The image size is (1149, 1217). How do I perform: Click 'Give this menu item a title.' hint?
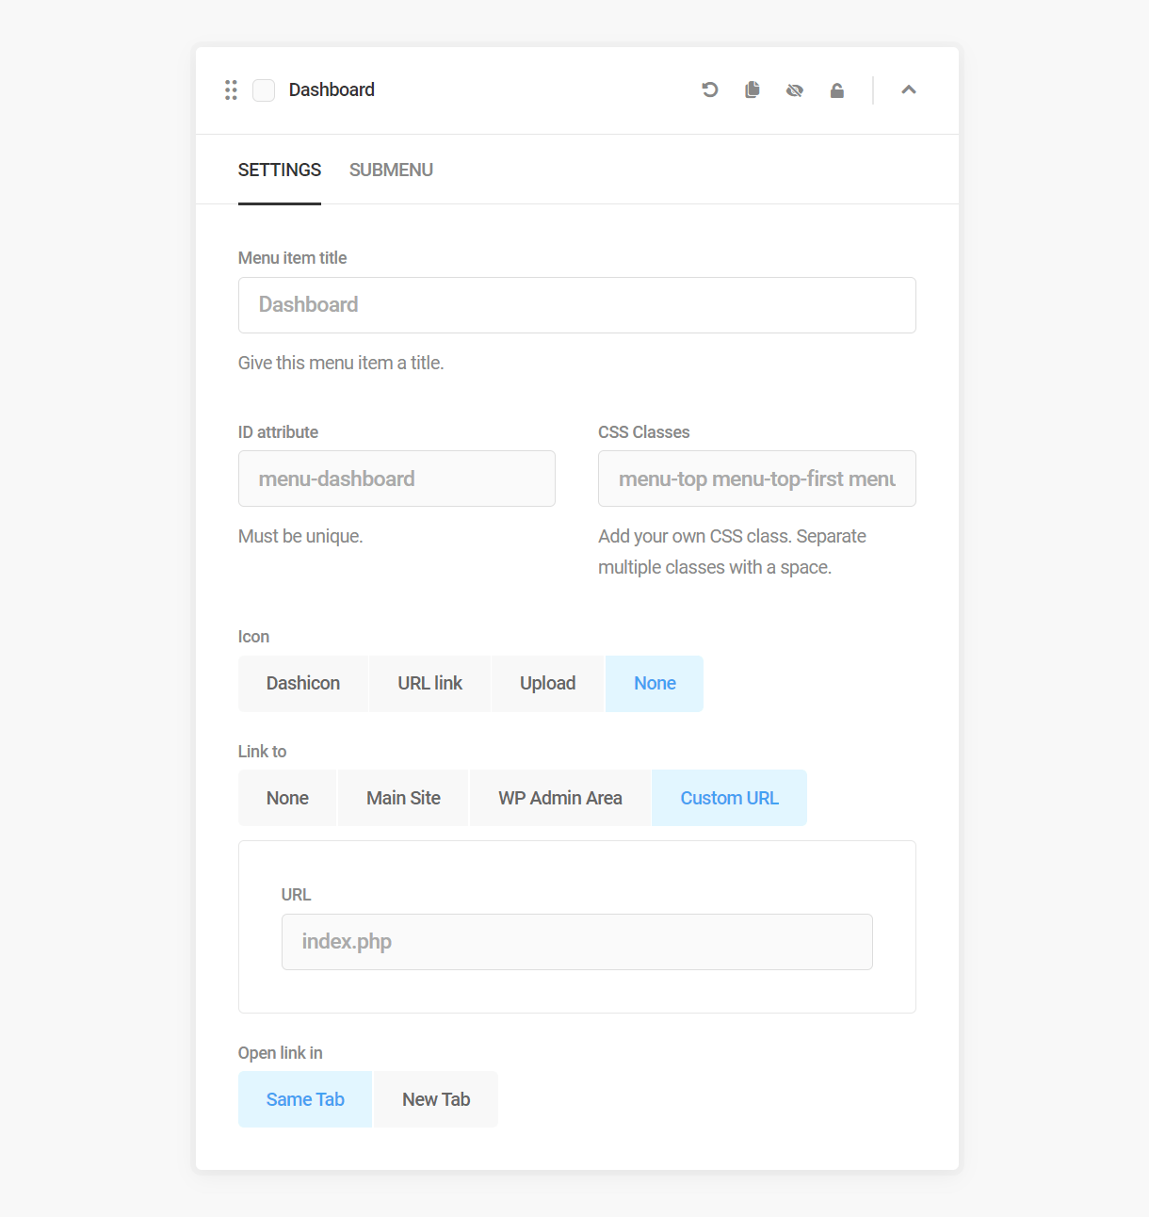tap(341, 363)
